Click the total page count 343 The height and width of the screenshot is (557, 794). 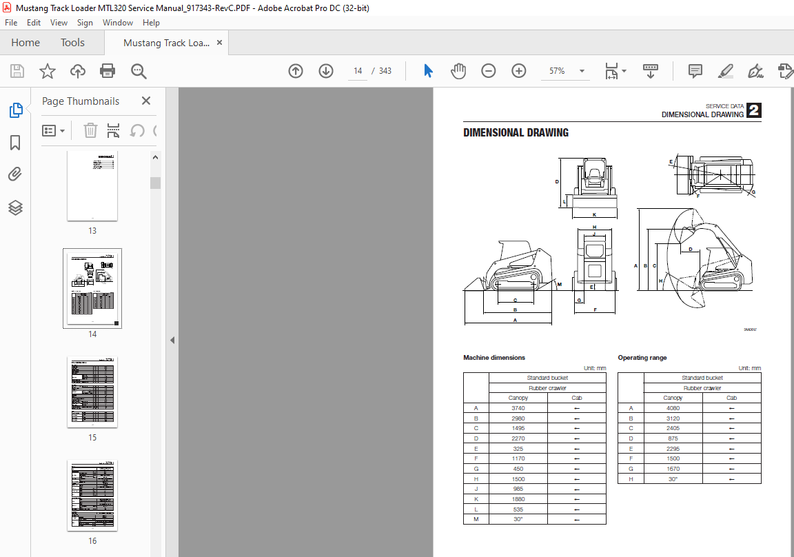[385, 71]
